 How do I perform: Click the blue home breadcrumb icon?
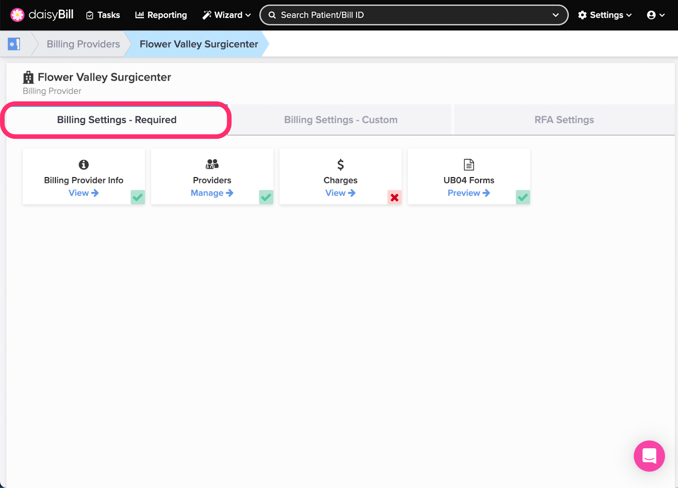(14, 44)
